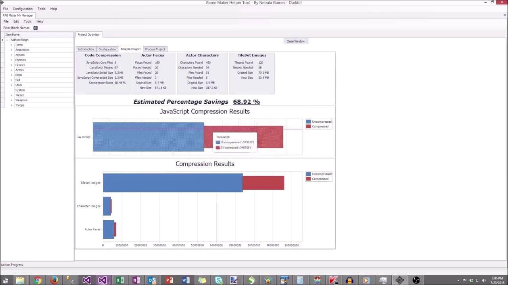Open the Edit menu
508x285 pixels.
pyautogui.click(x=16, y=21)
